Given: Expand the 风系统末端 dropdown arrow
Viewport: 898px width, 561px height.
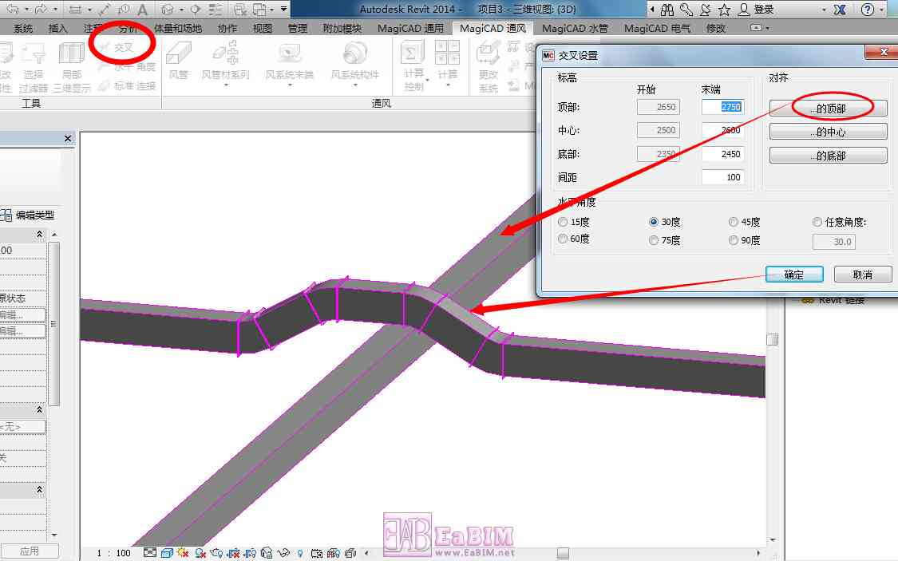Looking at the screenshot, I should [x=290, y=85].
